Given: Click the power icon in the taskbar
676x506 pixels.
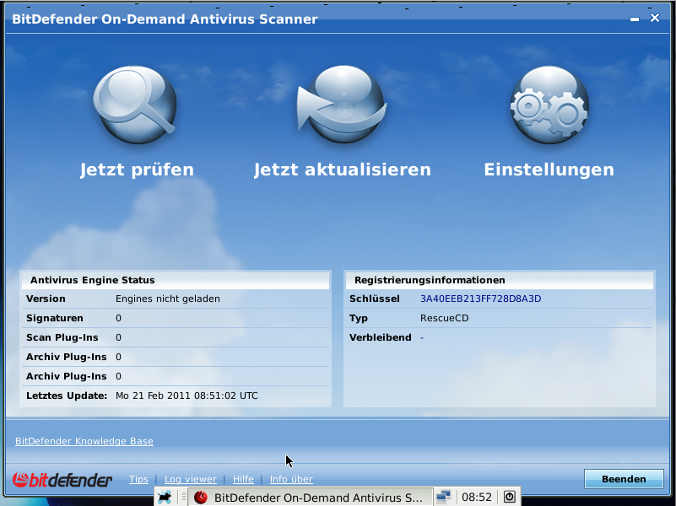Looking at the screenshot, I should pyautogui.click(x=510, y=498).
